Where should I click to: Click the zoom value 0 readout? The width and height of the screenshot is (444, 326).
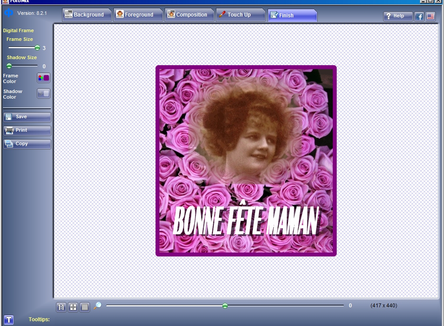[x=350, y=306]
